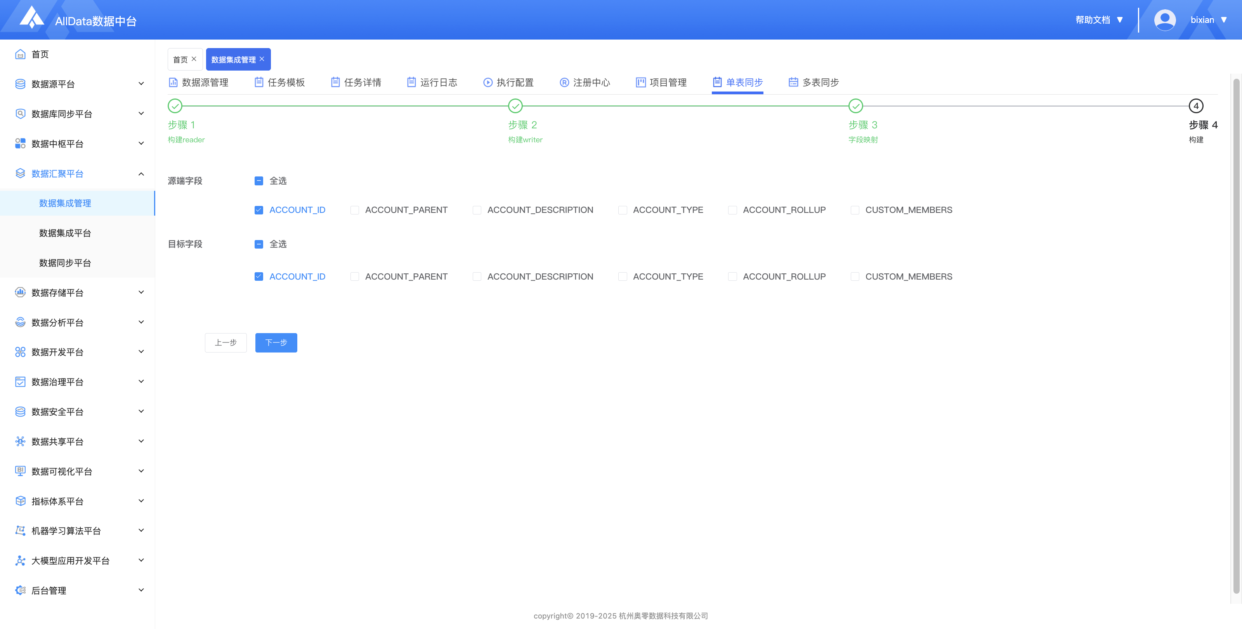Click the 首页 home icon in sidebar
Viewport: 1242px width, 629px height.
[x=20, y=54]
